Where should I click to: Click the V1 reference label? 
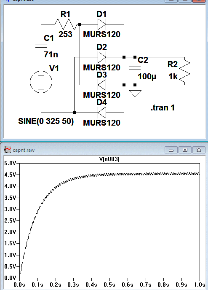pyautogui.click(x=54, y=68)
